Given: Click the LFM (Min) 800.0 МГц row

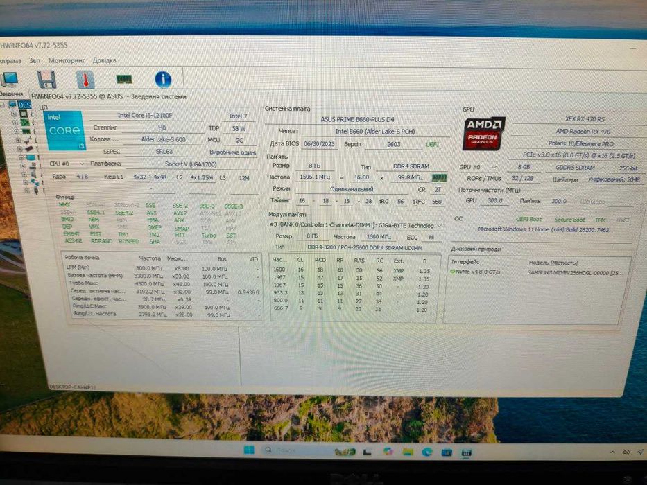Looking at the screenshot, I should pyautogui.click(x=162, y=268).
